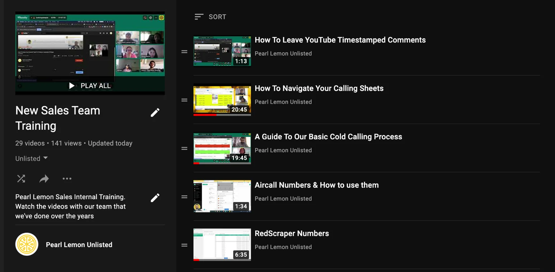Screen dimensions: 555x272
Task: Click channel name under Aircall Numbers video
Action: (x=283, y=198)
